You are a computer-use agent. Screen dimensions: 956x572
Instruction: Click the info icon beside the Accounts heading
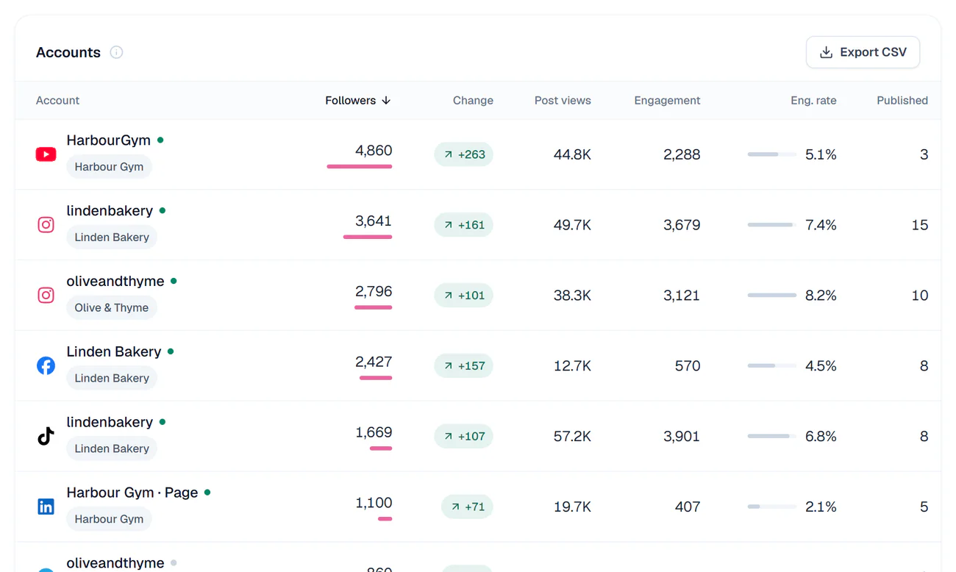pos(116,52)
